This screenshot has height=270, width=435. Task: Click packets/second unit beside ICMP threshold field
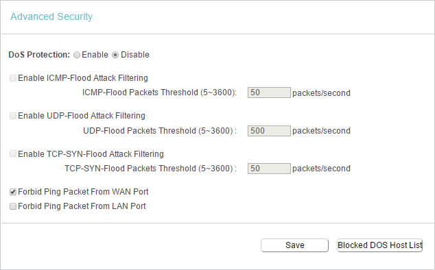[x=321, y=93]
